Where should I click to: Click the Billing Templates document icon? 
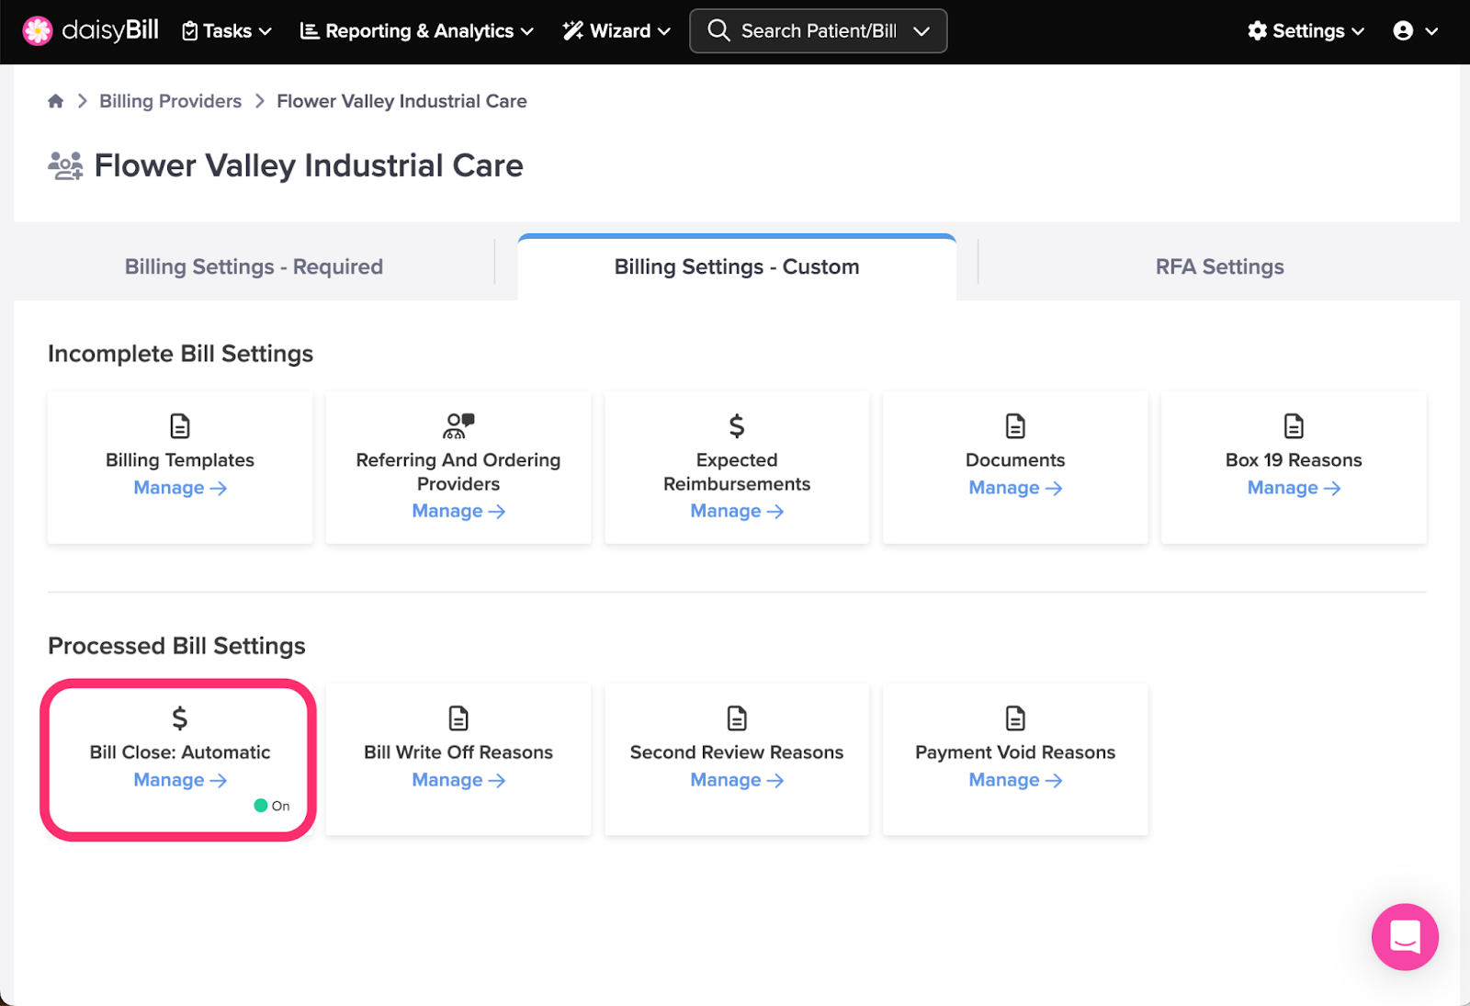180,426
